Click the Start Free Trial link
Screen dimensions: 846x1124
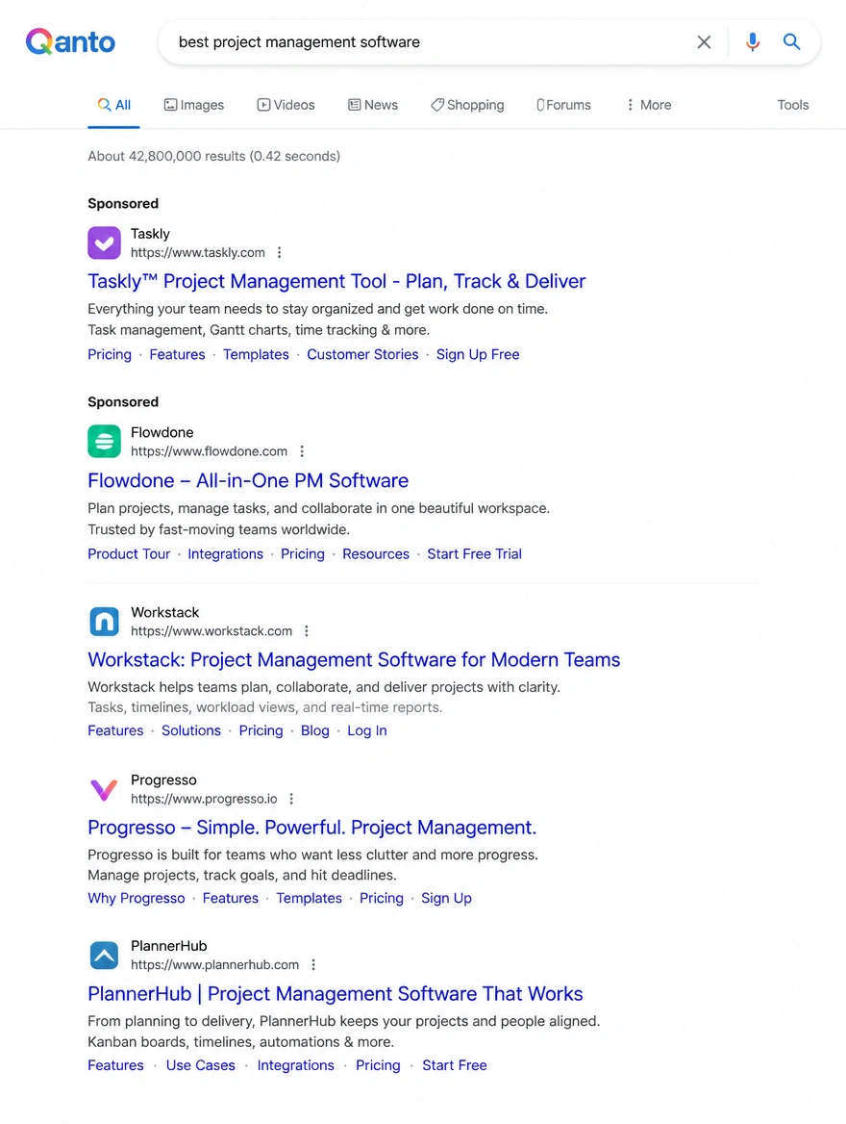tap(474, 554)
